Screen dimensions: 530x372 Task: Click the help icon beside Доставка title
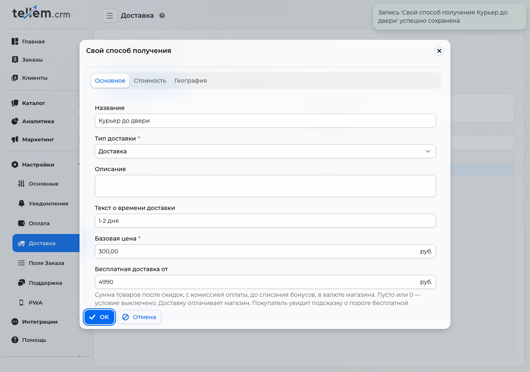point(162,16)
